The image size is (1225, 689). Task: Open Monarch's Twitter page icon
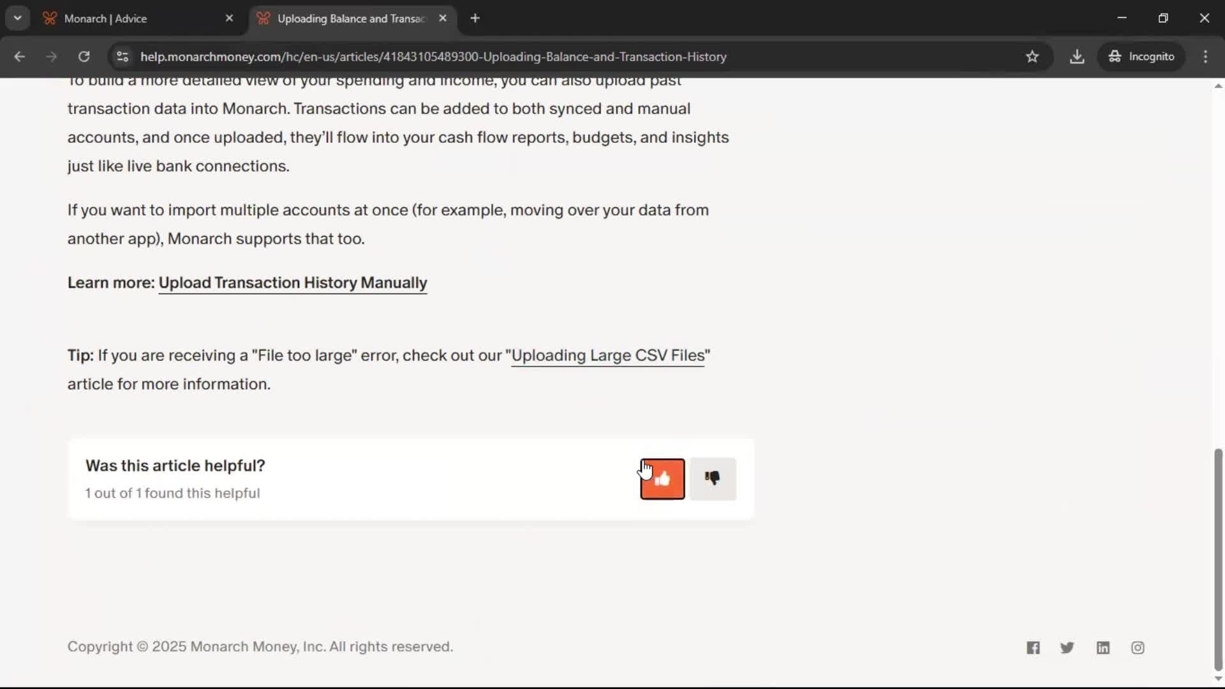click(1067, 648)
